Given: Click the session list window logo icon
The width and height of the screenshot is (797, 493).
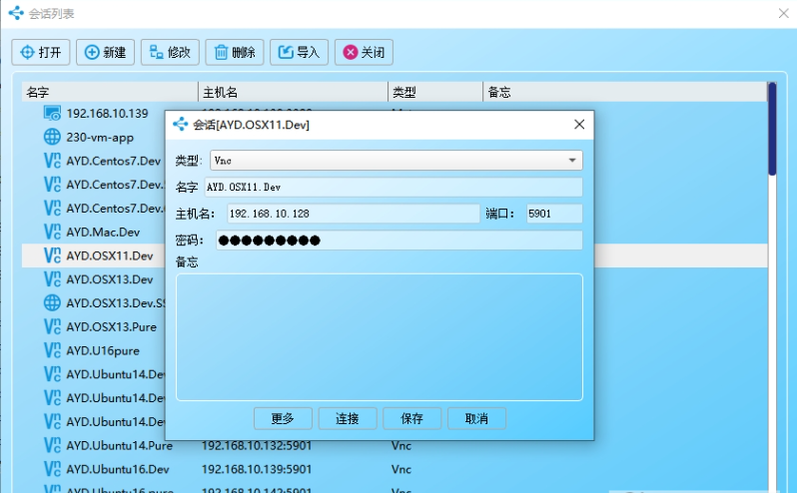Looking at the screenshot, I should tap(16, 13).
